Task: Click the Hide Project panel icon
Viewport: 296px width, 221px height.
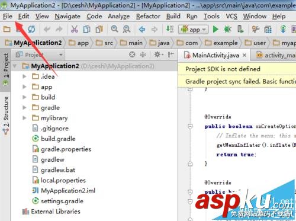Action: 170,55
